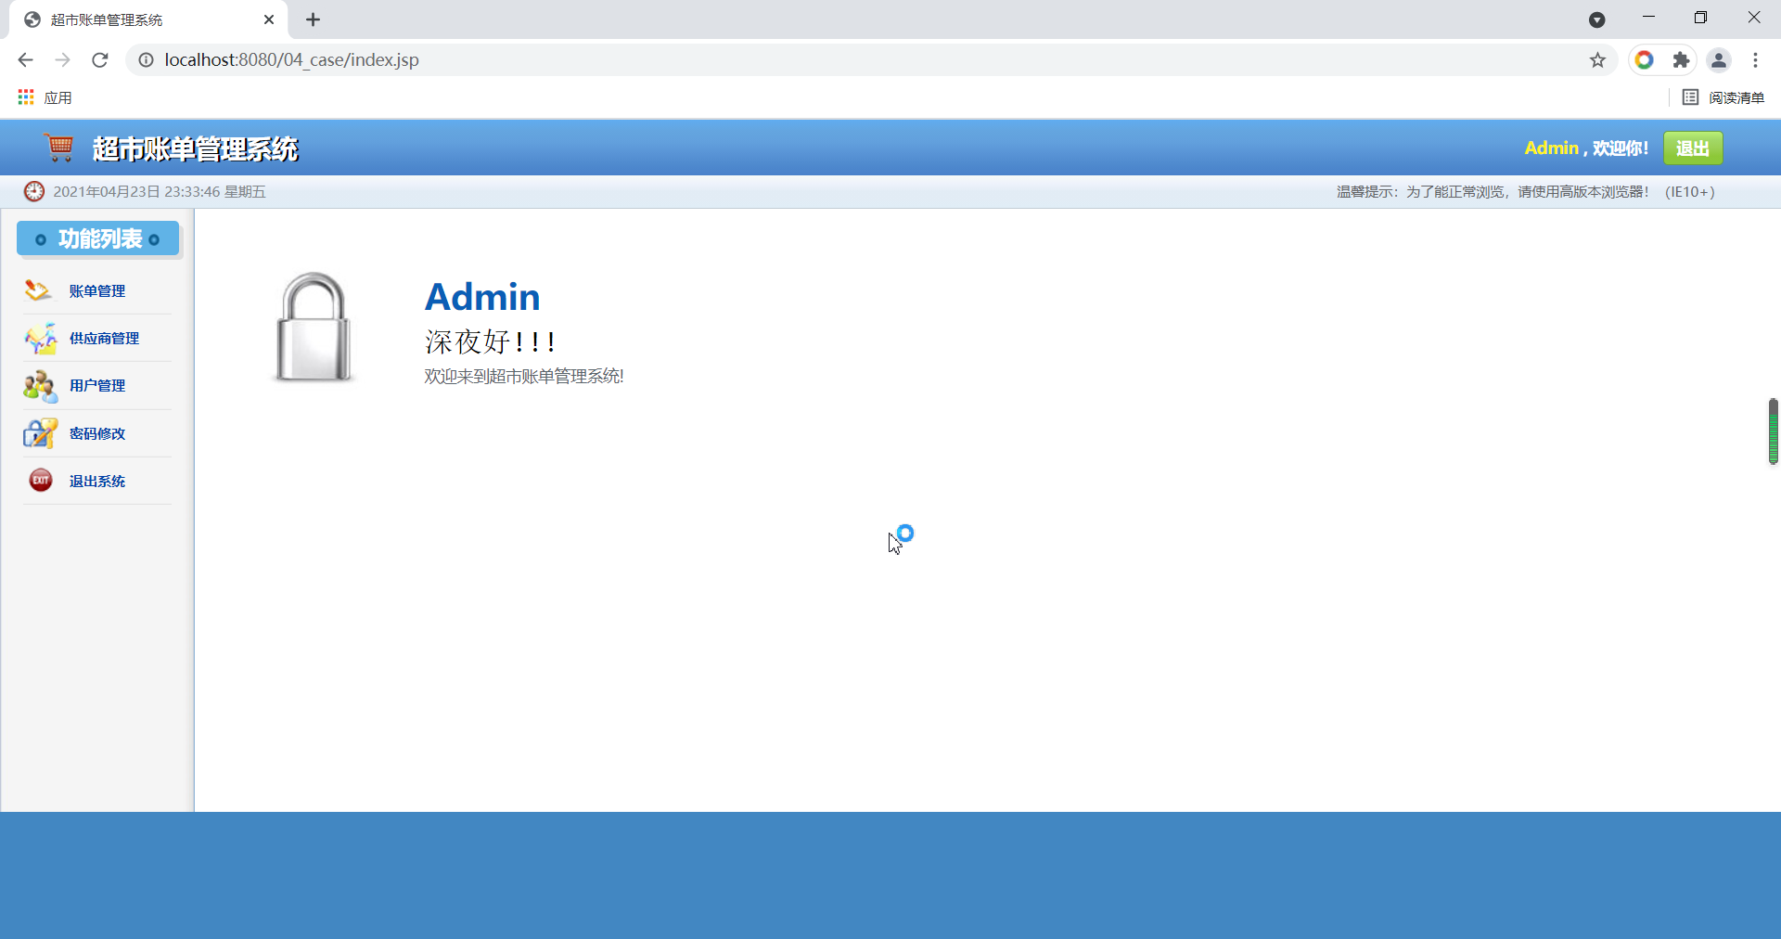Click the padlock image
1781x939 pixels.
point(314,327)
